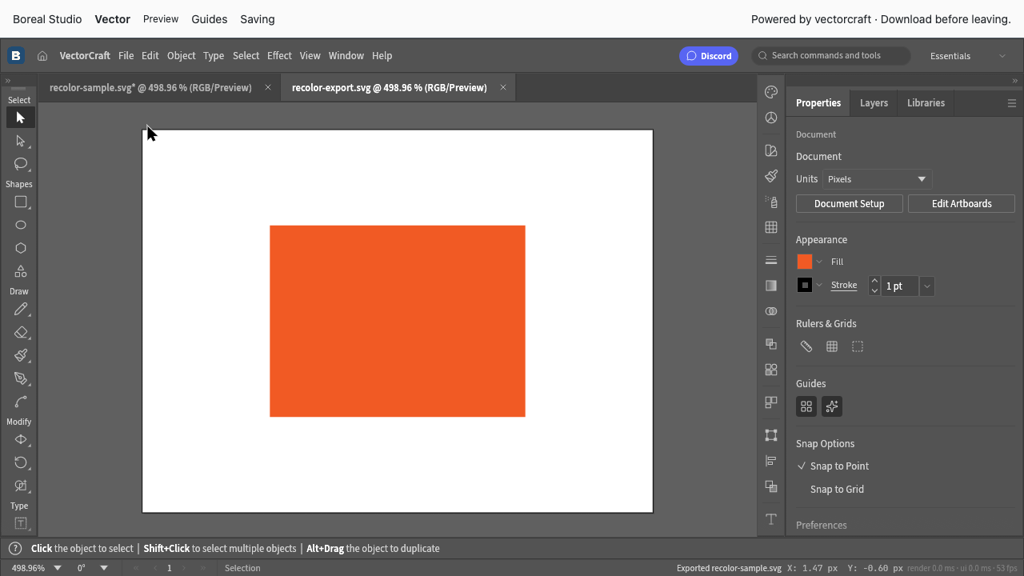Expand the Fill color chevron
This screenshot has width=1024, height=576.
click(x=819, y=262)
